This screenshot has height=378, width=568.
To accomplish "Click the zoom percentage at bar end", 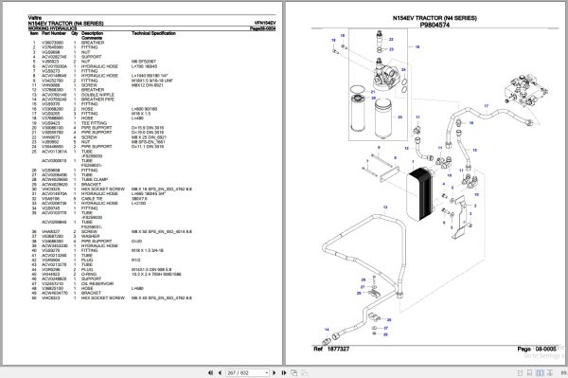I will tap(564, 373).
